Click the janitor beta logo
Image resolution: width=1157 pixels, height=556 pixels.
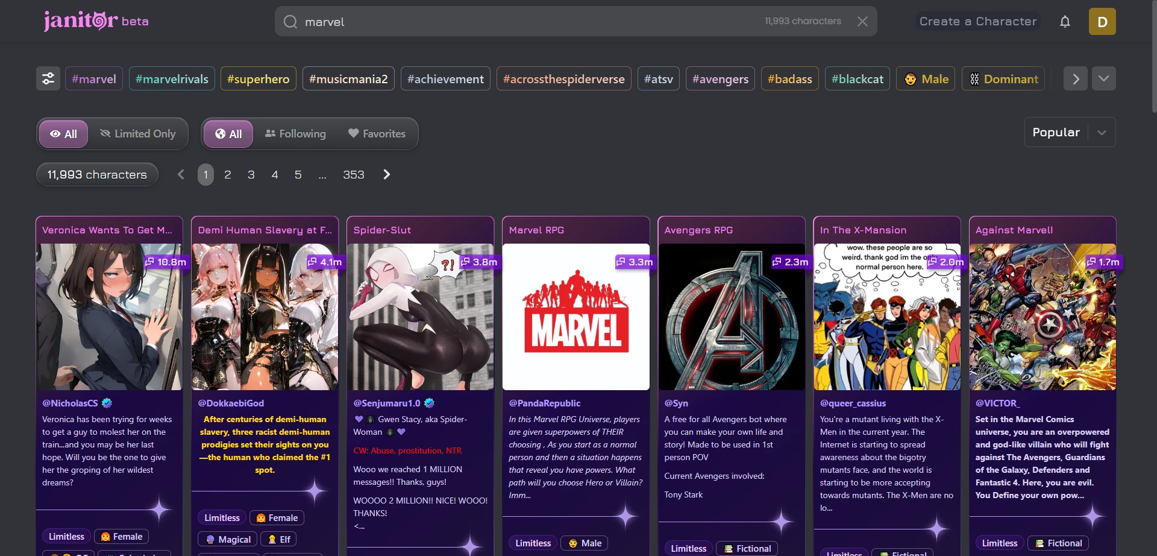tap(96, 21)
